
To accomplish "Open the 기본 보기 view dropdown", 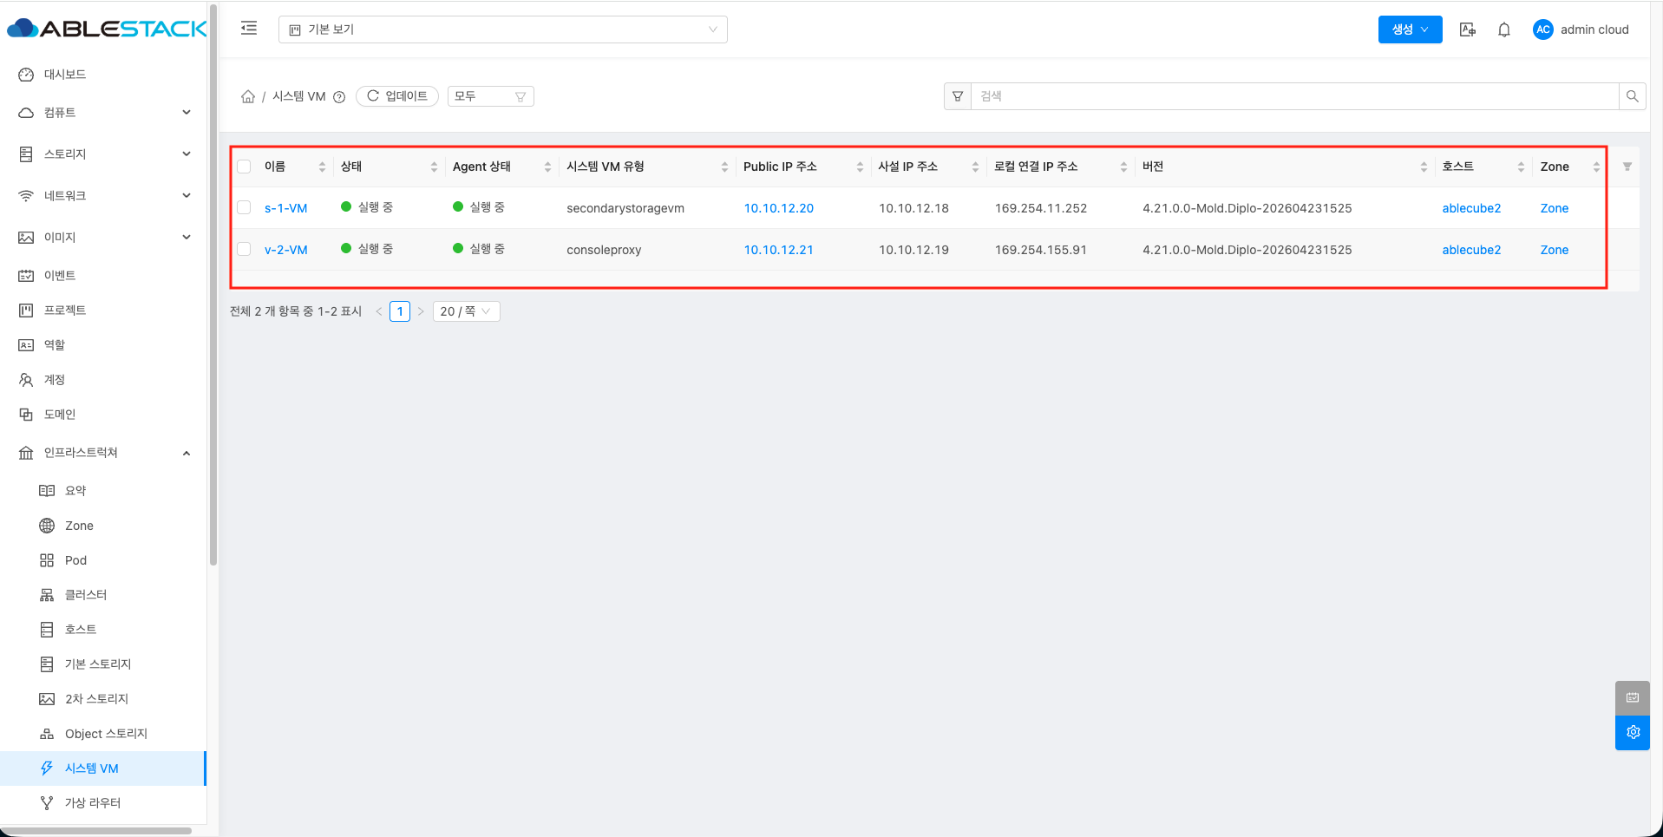I will click(503, 29).
